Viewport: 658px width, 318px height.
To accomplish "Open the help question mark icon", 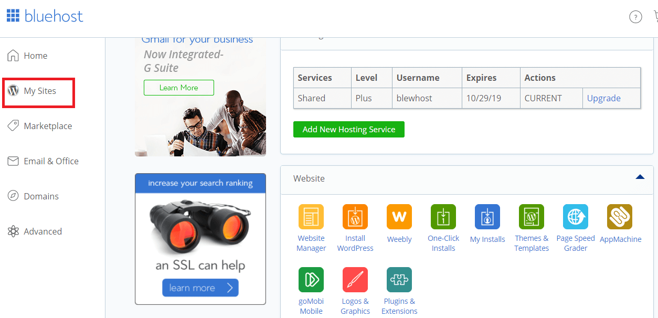I will click(x=635, y=17).
